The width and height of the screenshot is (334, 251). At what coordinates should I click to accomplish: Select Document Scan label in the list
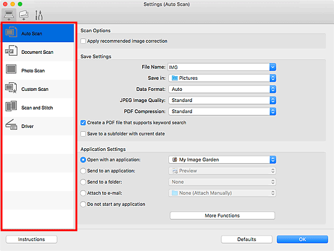[x=37, y=52]
